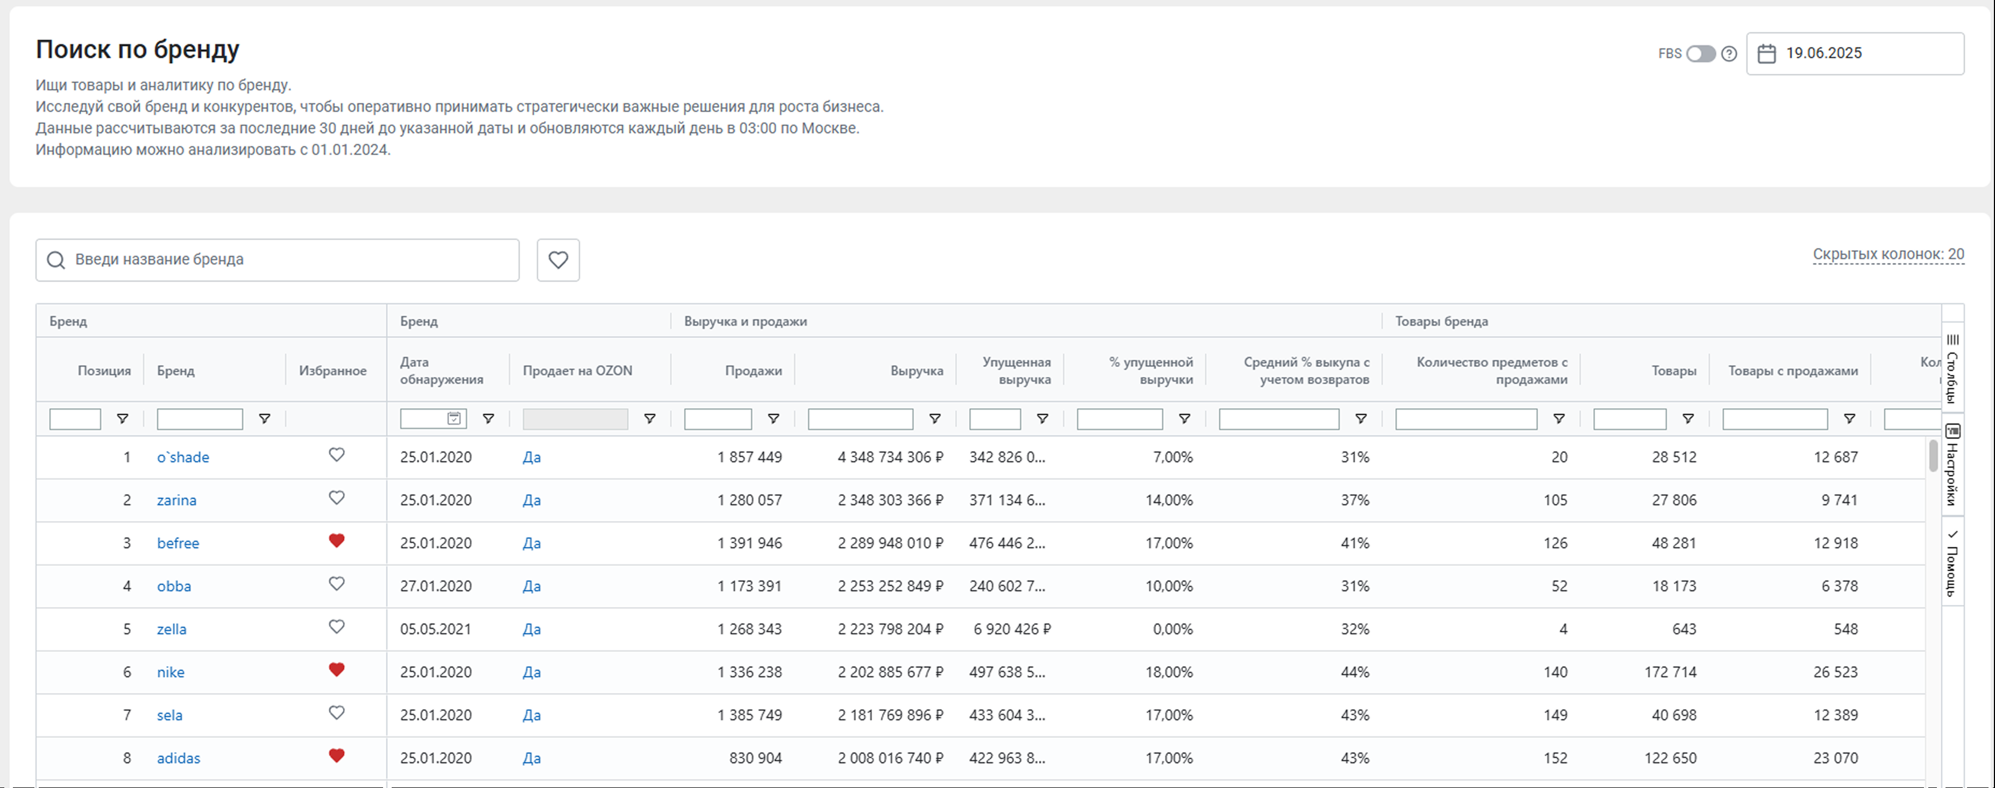Open the zella brand link
1995x788 pixels.
pyautogui.click(x=172, y=629)
